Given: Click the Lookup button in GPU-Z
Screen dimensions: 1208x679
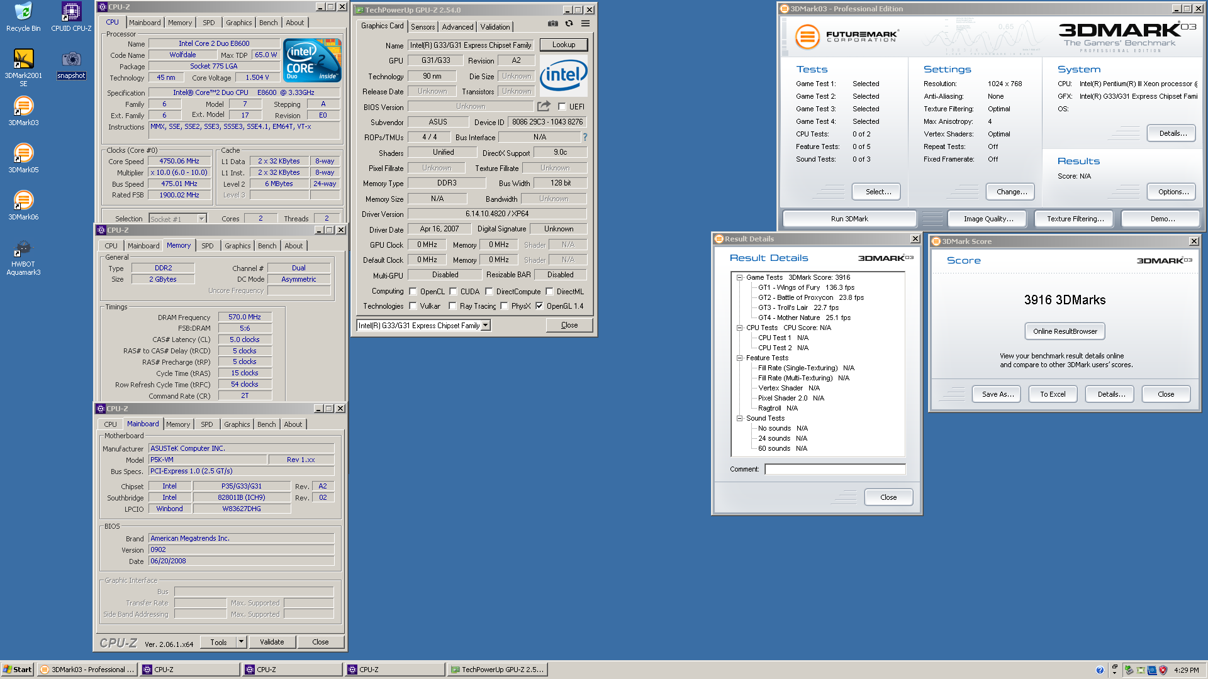Looking at the screenshot, I should tap(564, 45).
